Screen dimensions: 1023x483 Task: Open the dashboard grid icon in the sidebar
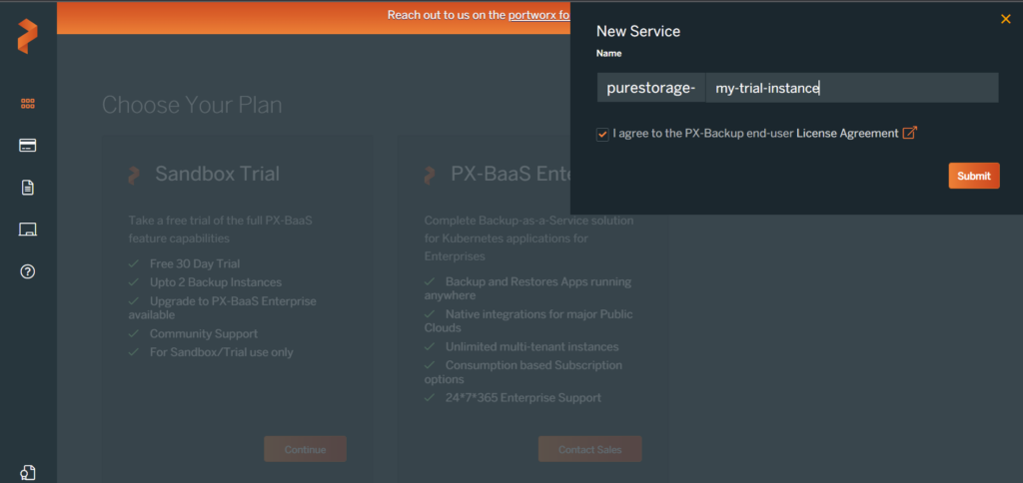tap(28, 103)
